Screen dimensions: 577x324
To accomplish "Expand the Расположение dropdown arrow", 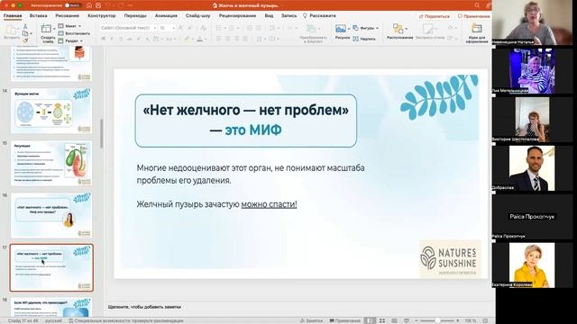I will click(407, 29).
